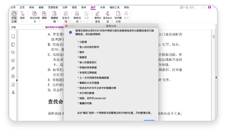Switch to the 主页 ribbon tab
Viewport: 226px width, 133px height.
click(x=22, y=7)
